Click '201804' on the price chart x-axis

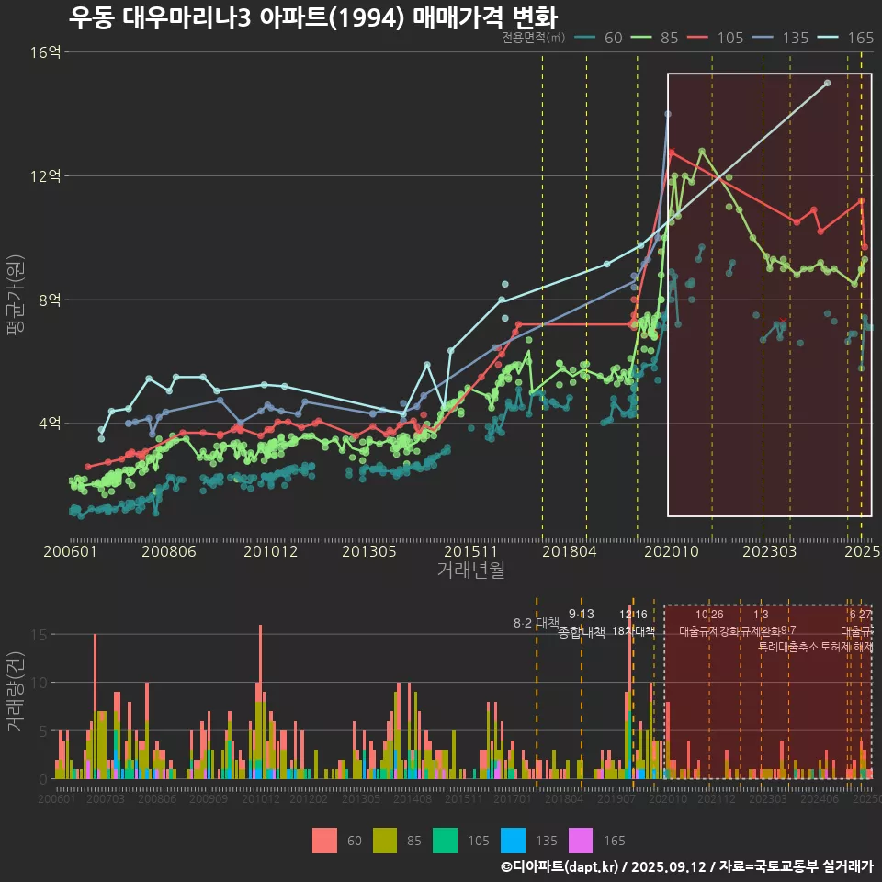570,551
